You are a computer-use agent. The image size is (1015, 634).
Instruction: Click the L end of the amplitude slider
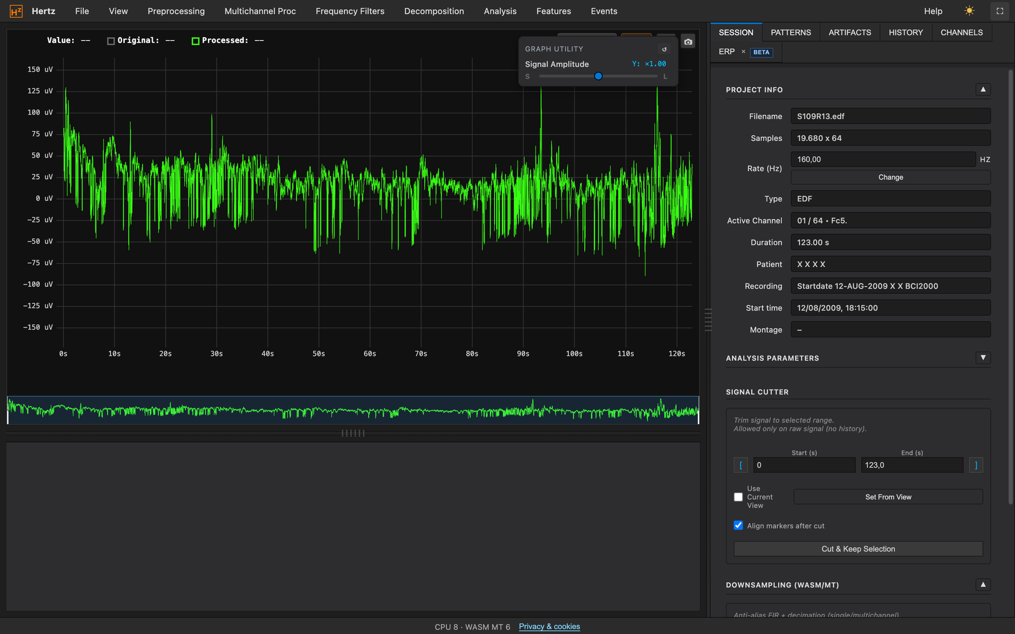tap(665, 77)
